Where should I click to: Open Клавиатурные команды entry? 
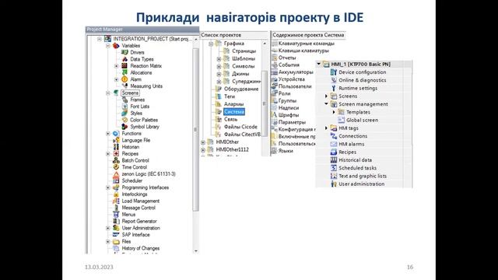pyautogui.click(x=306, y=44)
